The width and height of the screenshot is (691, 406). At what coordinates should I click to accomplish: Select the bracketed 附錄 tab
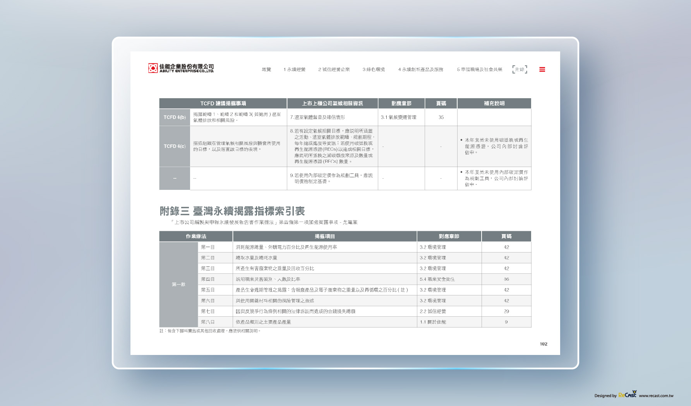[x=520, y=70]
